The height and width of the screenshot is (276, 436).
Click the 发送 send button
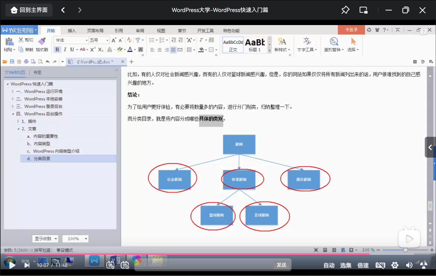(x=282, y=265)
